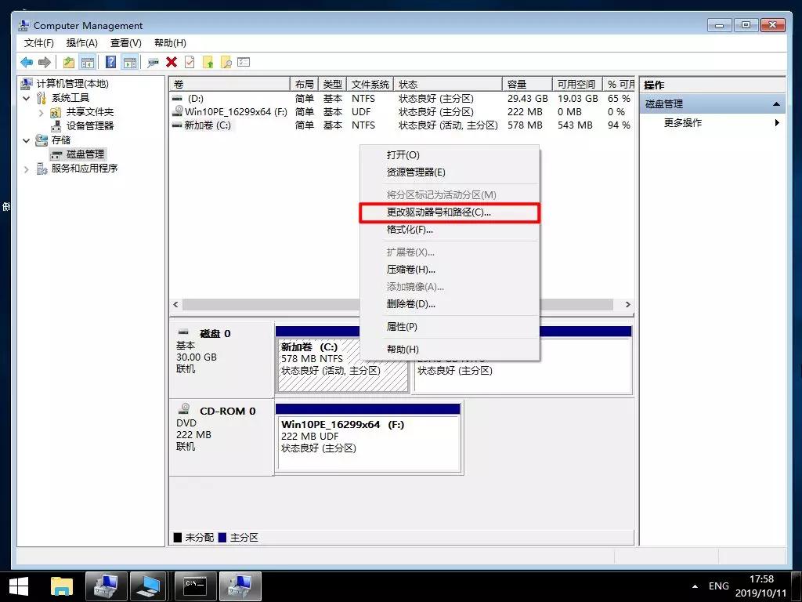Open the ENG language indicator in the taskbar
The width and height of the screenshot is (802, 602).
point(718,586)
